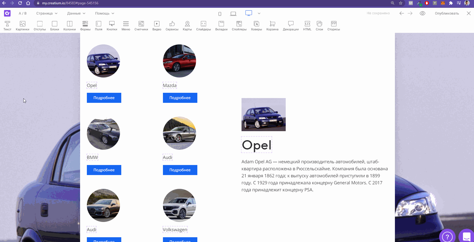Click Подробнее under Opel

tap(104, 98)
